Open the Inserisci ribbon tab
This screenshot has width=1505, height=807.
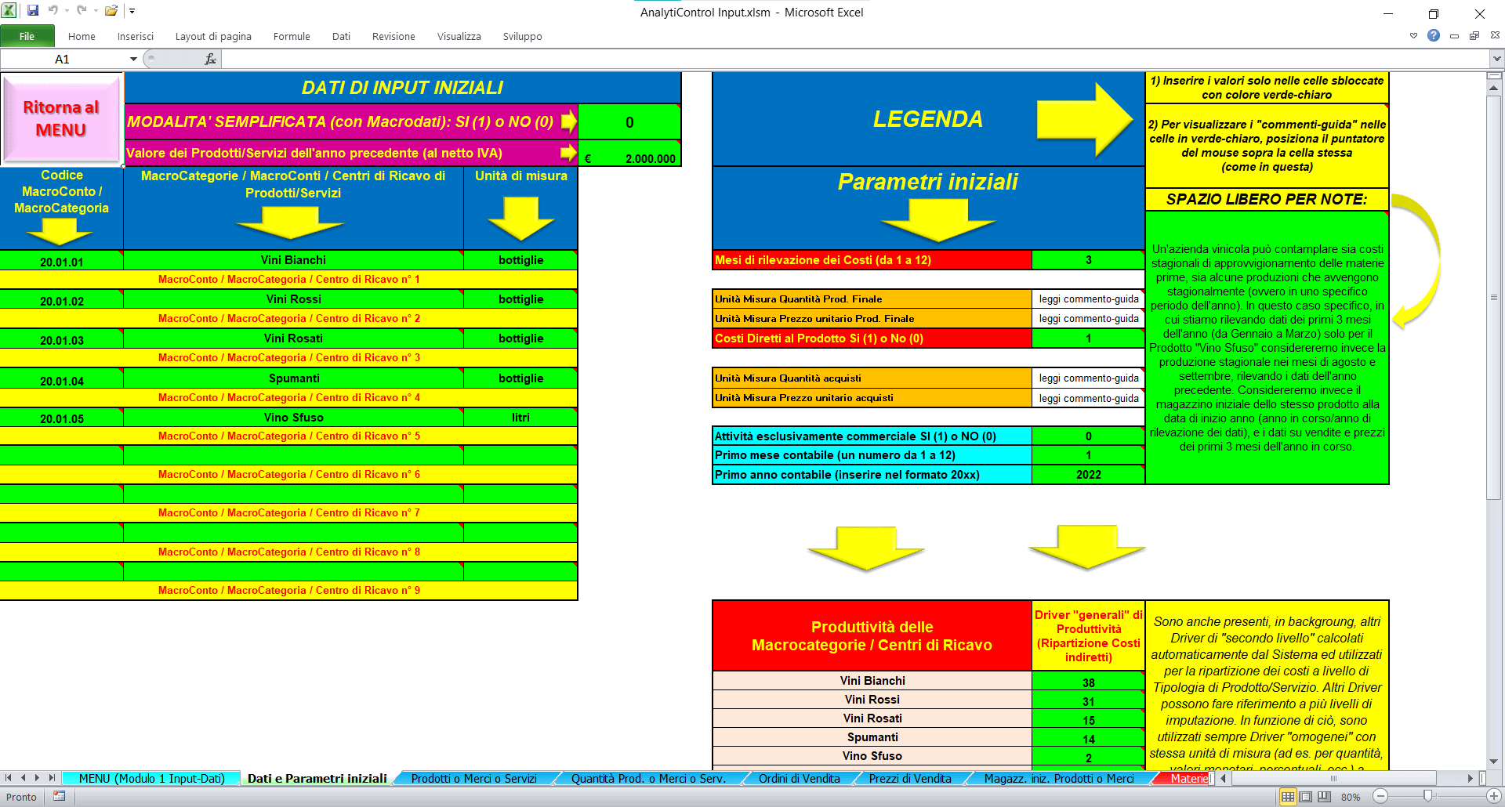(x=136, y=36)
